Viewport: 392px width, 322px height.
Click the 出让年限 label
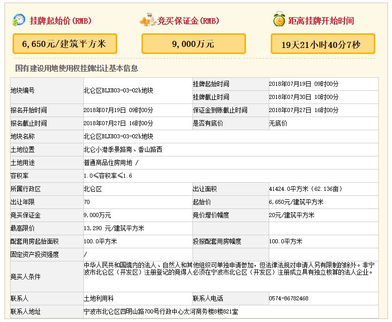point(23,202)
